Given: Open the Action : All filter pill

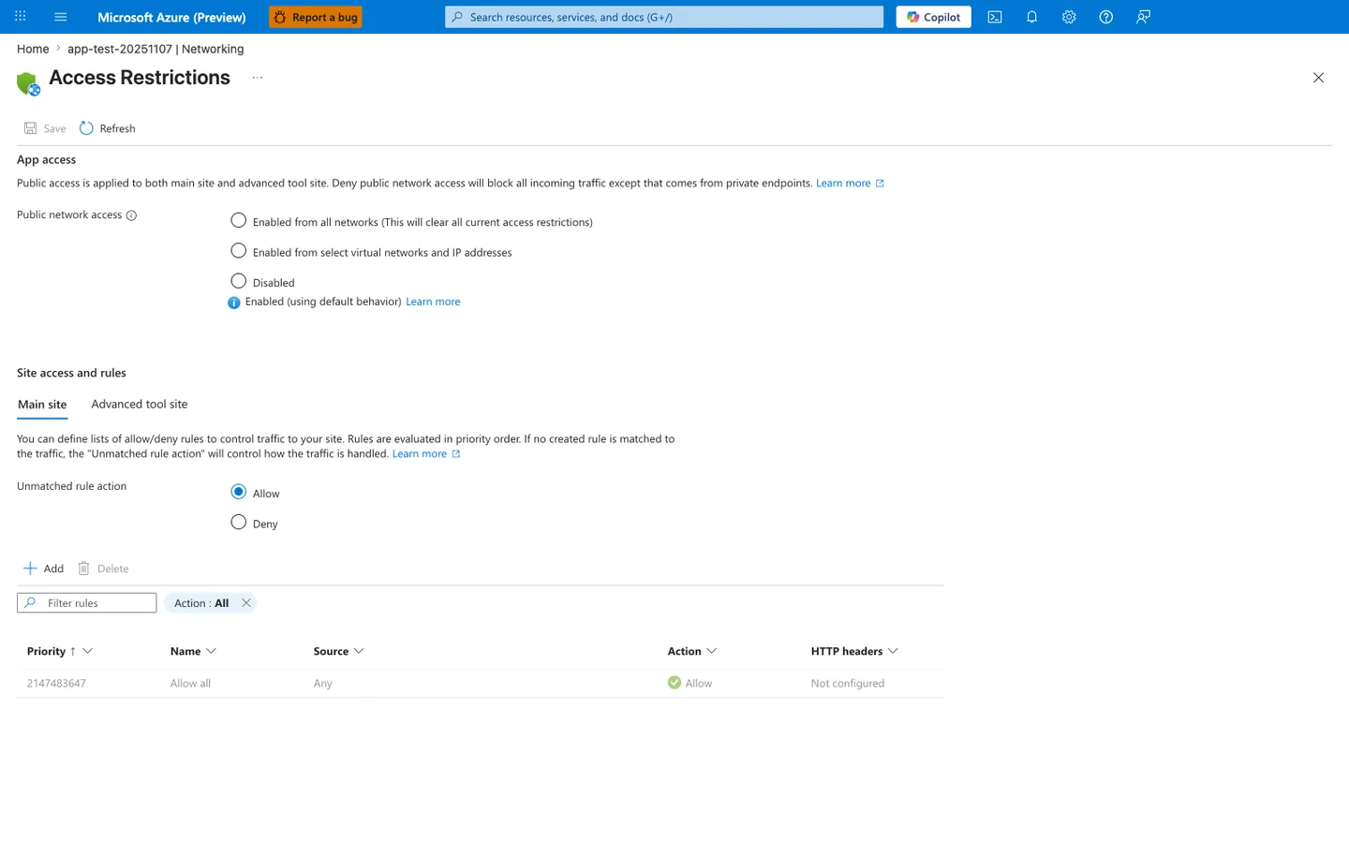Looking at the screenshot, I should click(x=201, y=603).
